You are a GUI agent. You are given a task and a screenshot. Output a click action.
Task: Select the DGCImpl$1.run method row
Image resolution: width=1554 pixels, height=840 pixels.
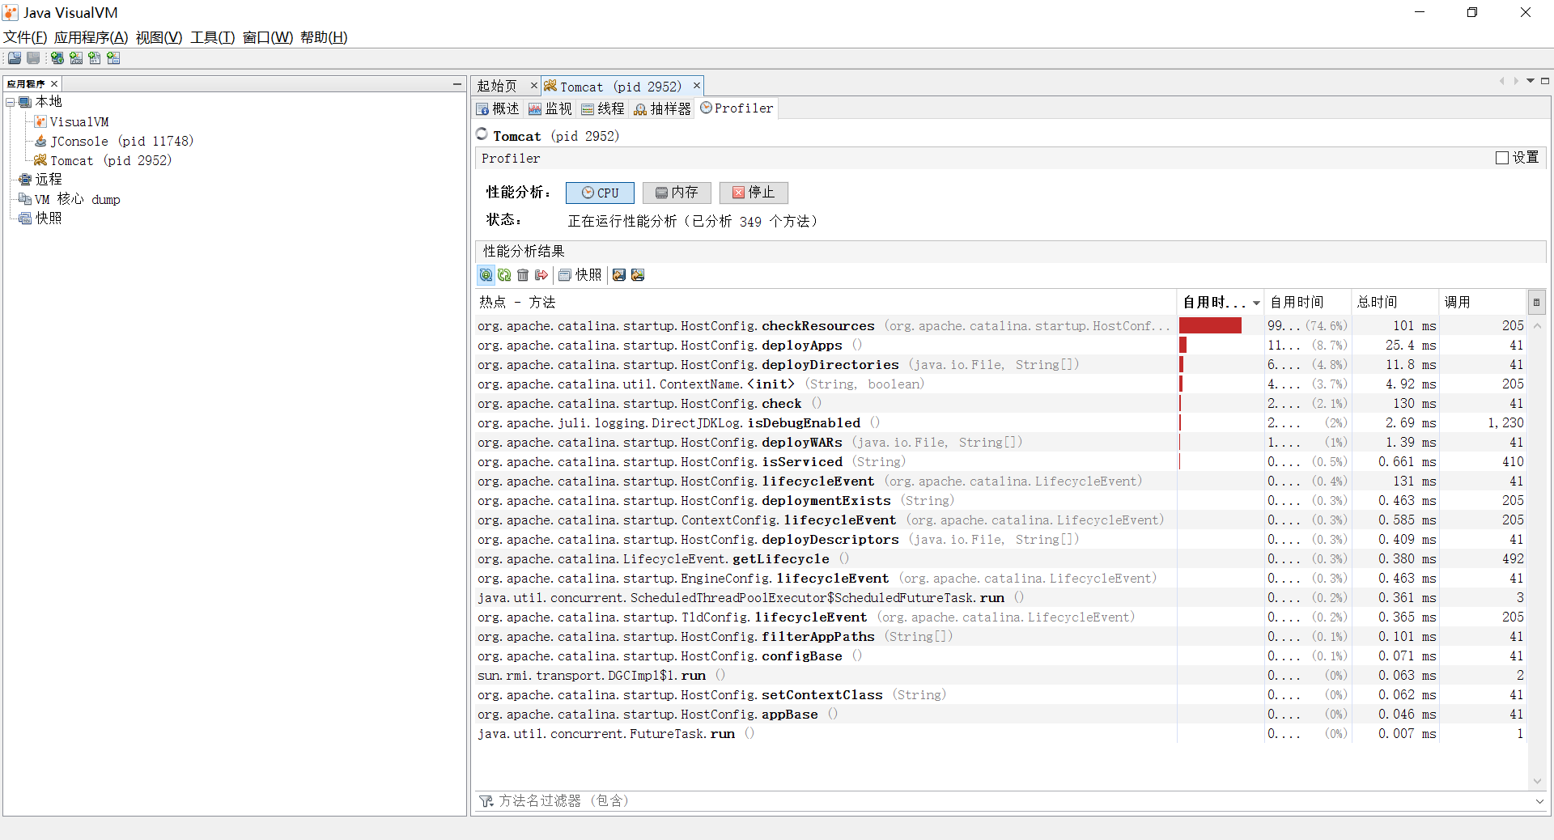[1000, 676]
